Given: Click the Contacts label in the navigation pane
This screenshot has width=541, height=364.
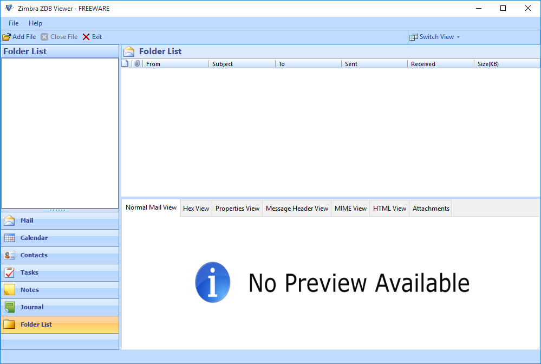Looking at the screenshot, I should coord(34,255).
